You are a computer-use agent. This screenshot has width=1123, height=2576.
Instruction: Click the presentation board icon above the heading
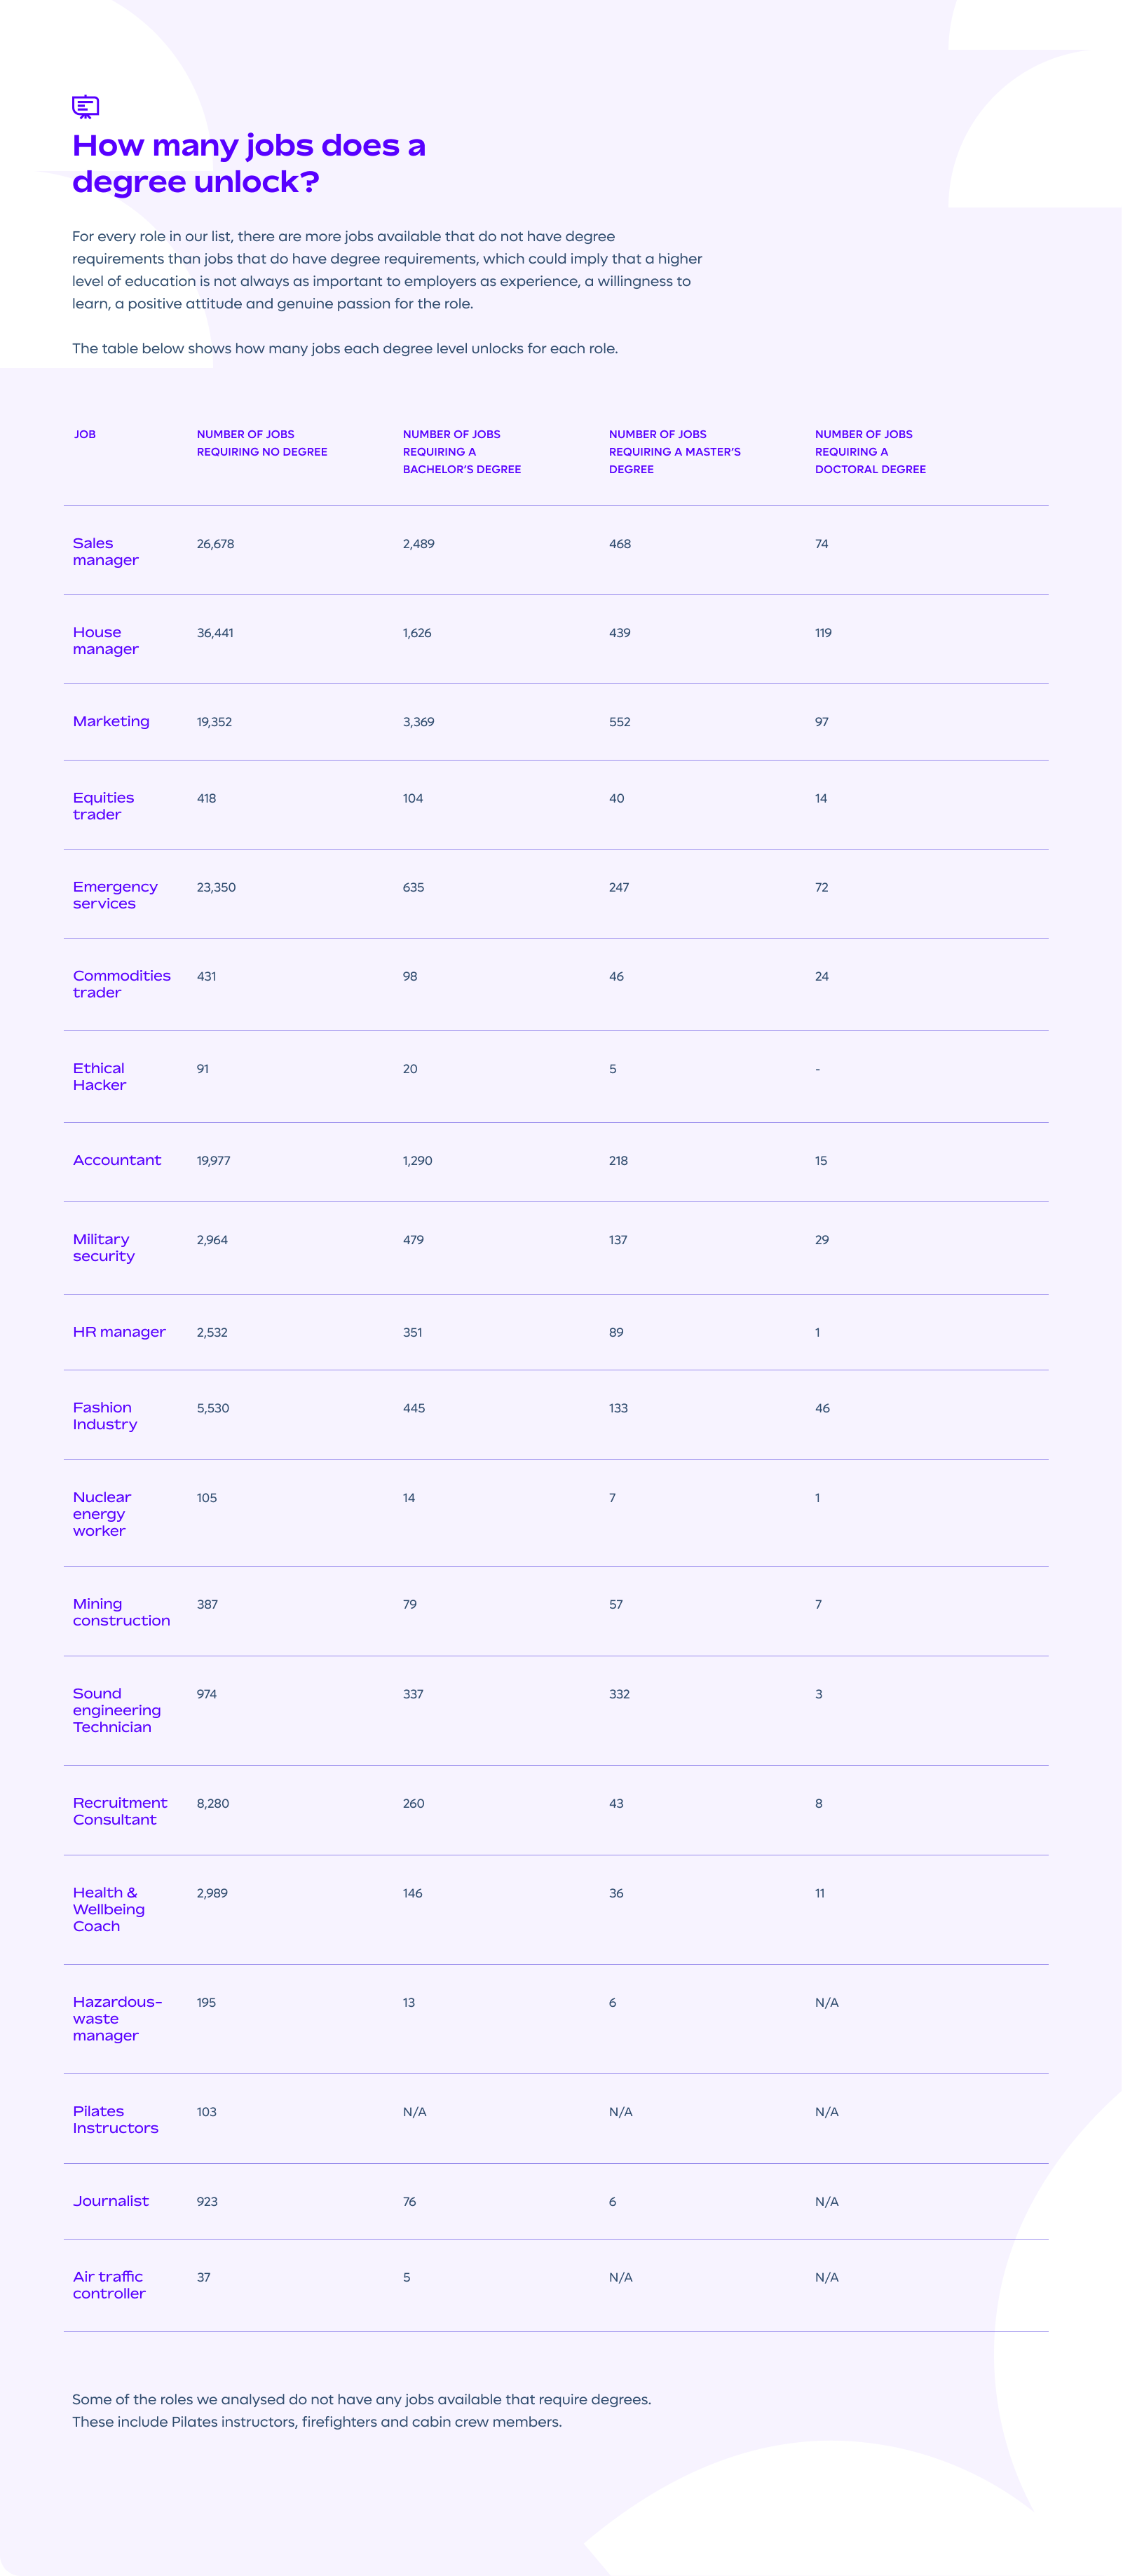[86, 106]
